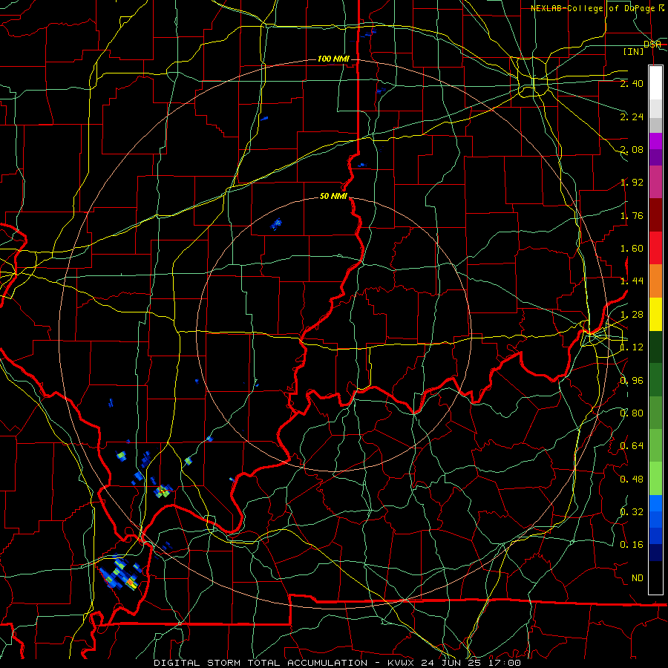Click the 0.16 legend value

(x=632, y=545)
